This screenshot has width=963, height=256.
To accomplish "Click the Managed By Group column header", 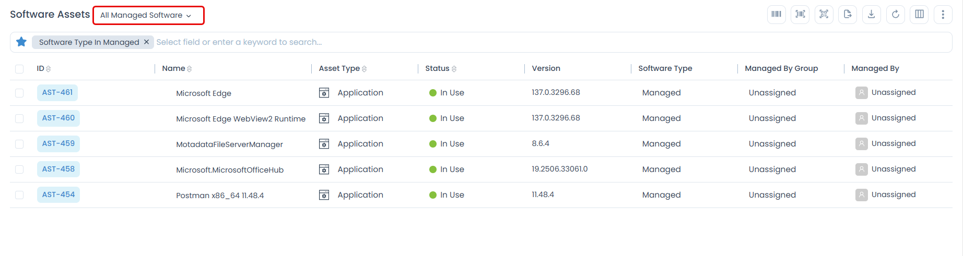I will [x=781, y=68].
